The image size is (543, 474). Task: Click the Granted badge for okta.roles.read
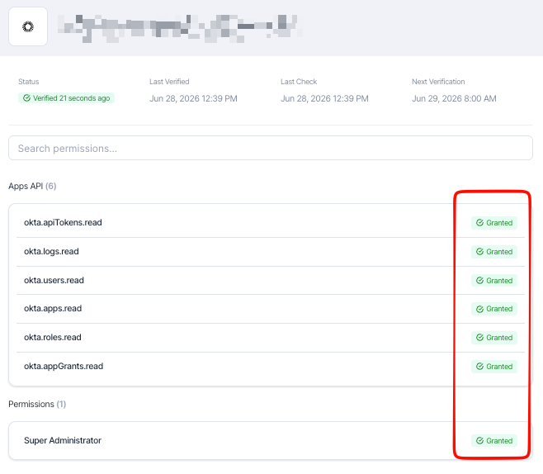click(494, 338)
